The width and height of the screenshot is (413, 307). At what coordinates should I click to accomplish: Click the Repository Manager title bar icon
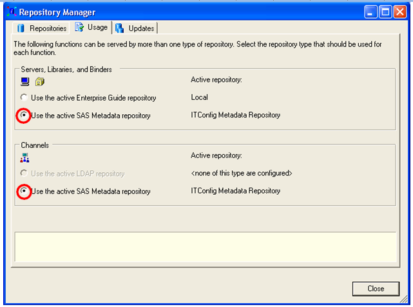point(10,12)
